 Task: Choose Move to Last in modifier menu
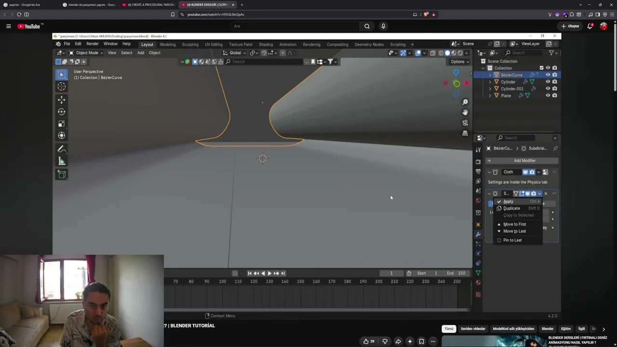pyautogui.click(x=518, y=231)
